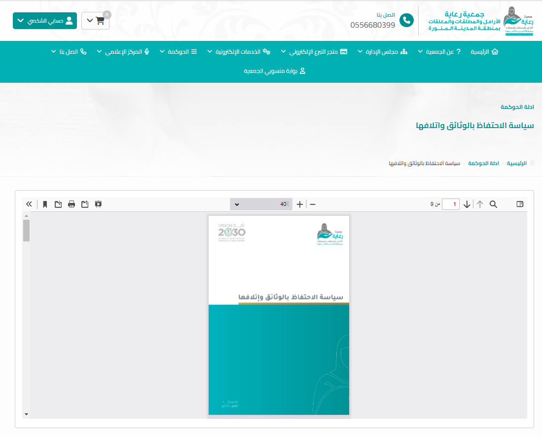This screenshot has height=437, width=542.
Task: Click the PDF cover page preview
Action: (x=279, y=315)
